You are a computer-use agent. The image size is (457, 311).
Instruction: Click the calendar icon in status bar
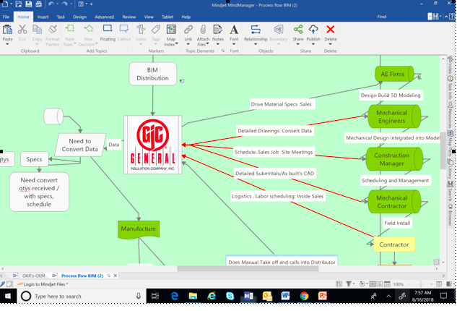click(x=387, y=284)
